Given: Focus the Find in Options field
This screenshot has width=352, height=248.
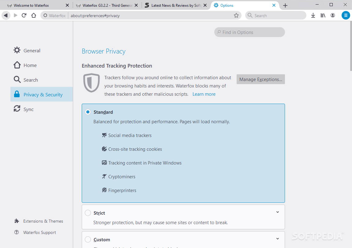Looking at the screenshot, I should click(x=249, y=32).
